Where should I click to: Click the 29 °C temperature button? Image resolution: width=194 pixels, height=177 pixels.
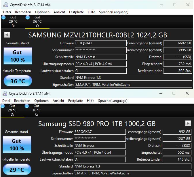pyautogui.click(x=17, y=170)
